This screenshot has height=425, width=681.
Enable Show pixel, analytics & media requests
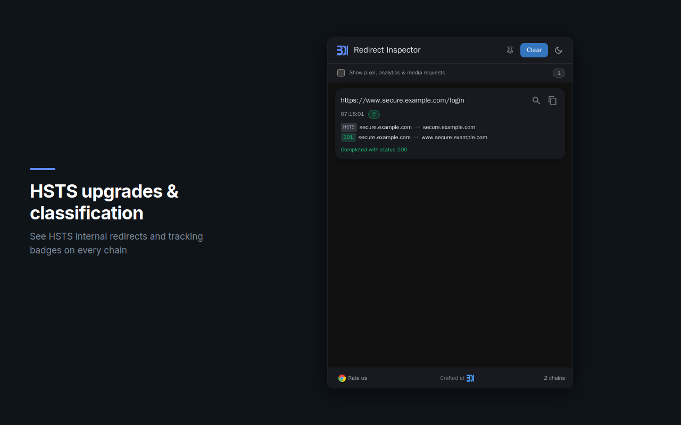341,73
